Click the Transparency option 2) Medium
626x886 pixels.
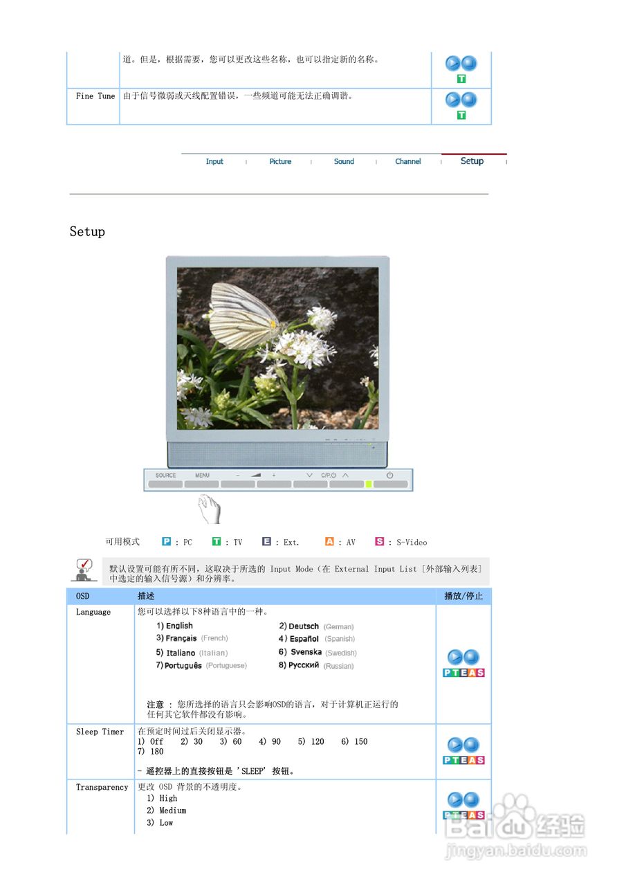pos(166,811)
